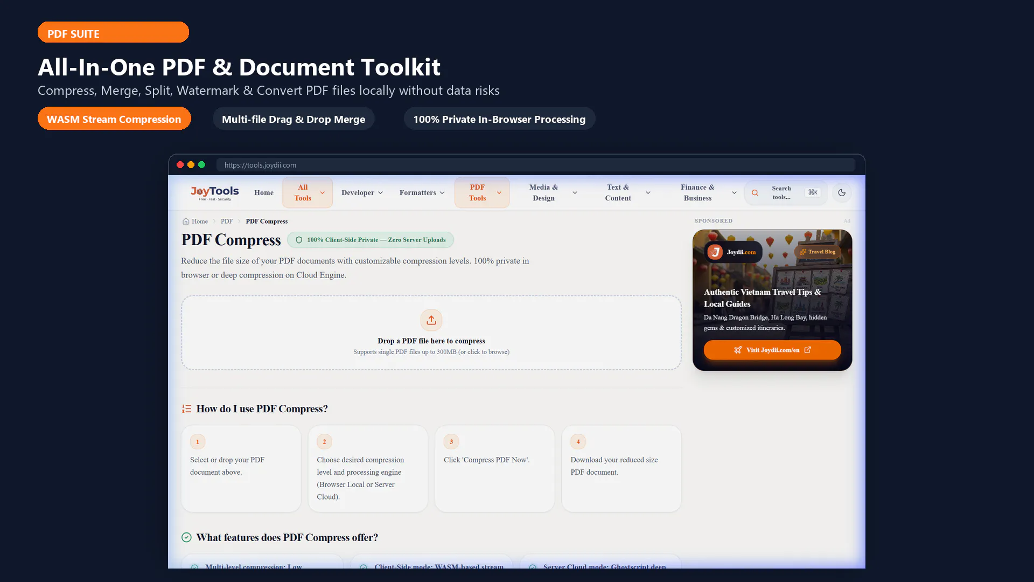Click Select or drop your PDF card

(241, 468)
